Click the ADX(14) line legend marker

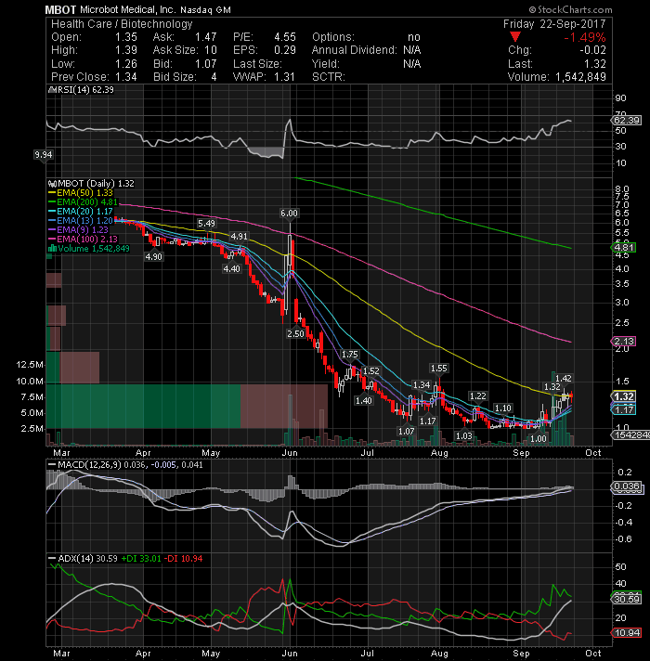52,558
